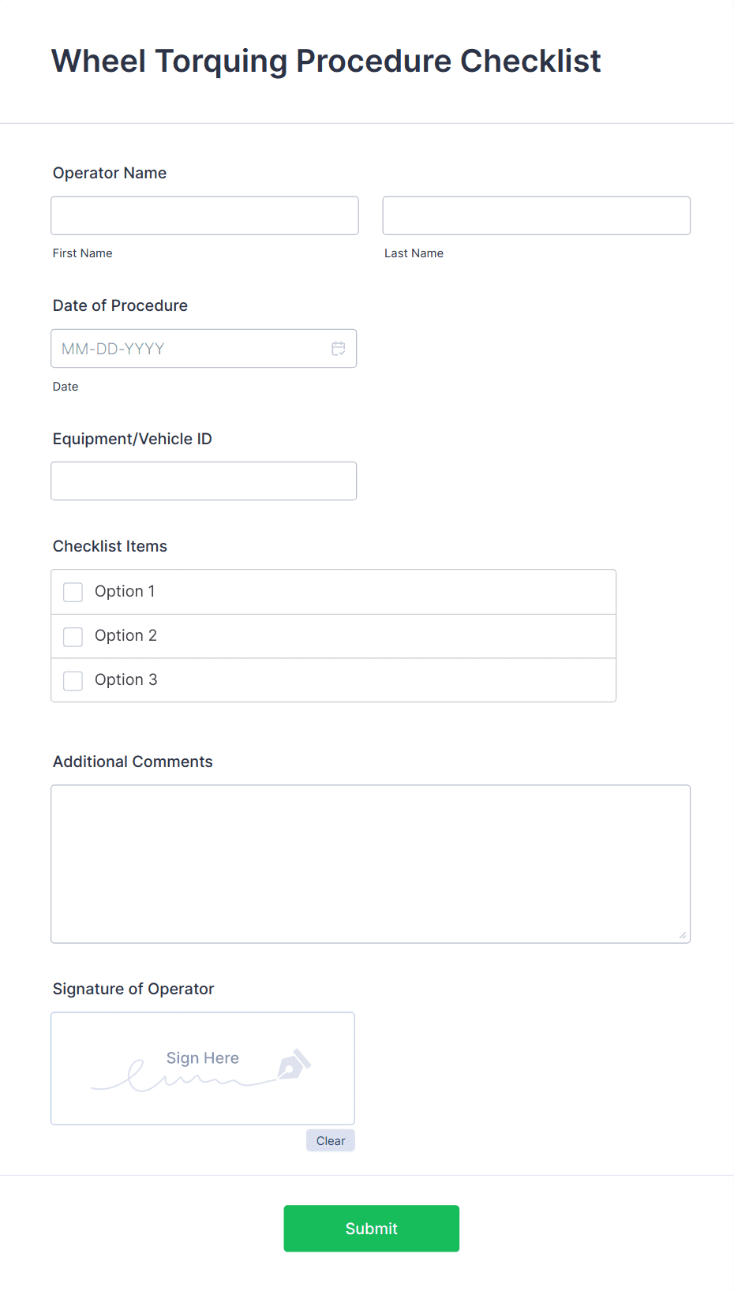734x1291 pixels.
Task: Enable Option 2 under Checklist Items
Action: [x=73, y=636]
